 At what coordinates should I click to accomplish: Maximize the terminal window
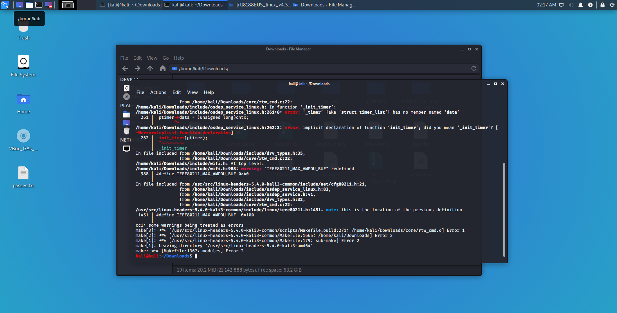coord(496,84)
